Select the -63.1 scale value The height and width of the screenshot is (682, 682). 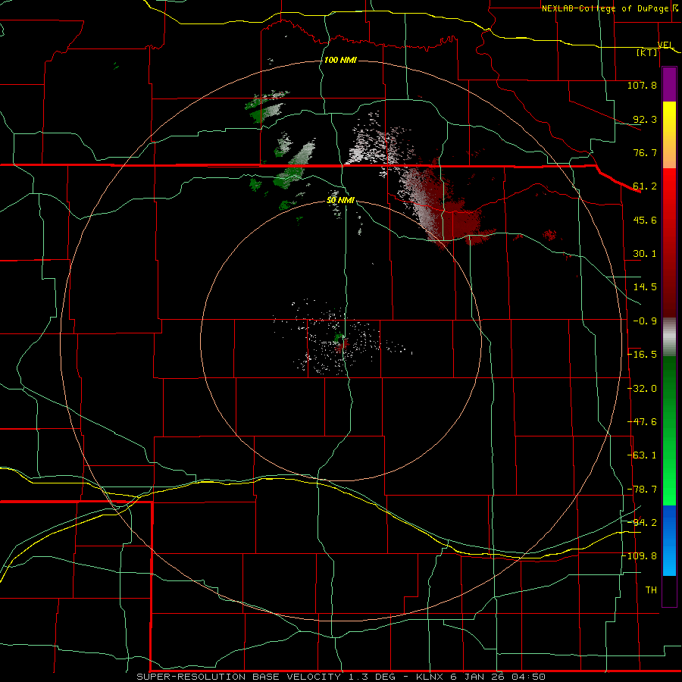(x=642, y=455)
